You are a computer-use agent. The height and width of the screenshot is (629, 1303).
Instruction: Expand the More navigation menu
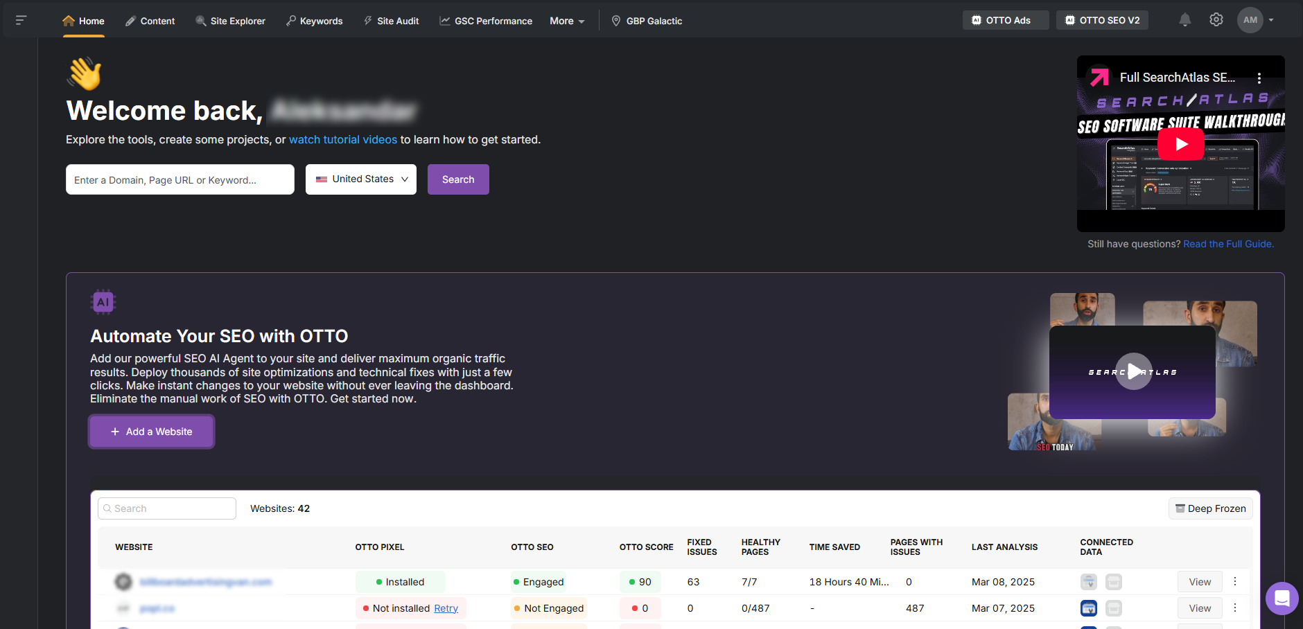pos(566,21)
